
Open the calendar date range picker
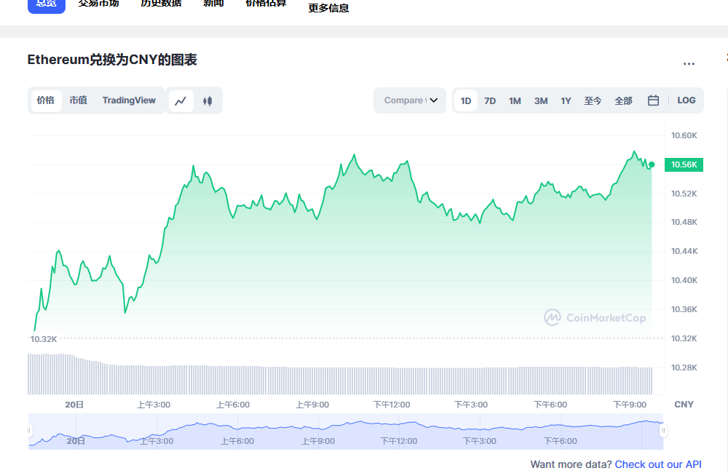point(653,100)
